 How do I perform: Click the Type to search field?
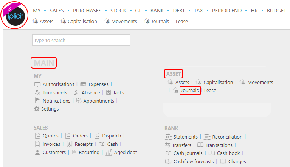[81, 41]
